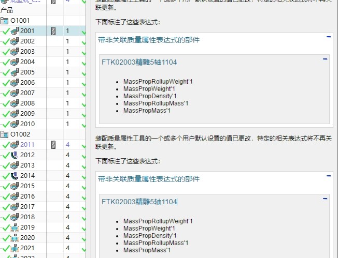Click tool number 4 in row 2016

(x=67, y=196)
